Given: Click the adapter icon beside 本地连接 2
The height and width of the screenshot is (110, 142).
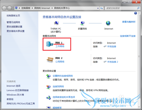Looking at the screenshot, I should click(x=105, y=62).
